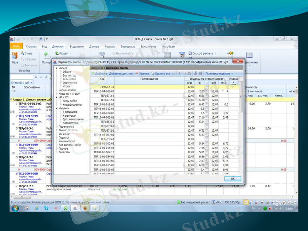
Task: Click the green Добавить plus icon
Action: click(x=92, y=73)
